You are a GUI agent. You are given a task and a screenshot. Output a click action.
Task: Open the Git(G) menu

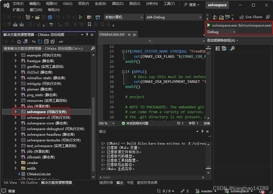point(68,4)
